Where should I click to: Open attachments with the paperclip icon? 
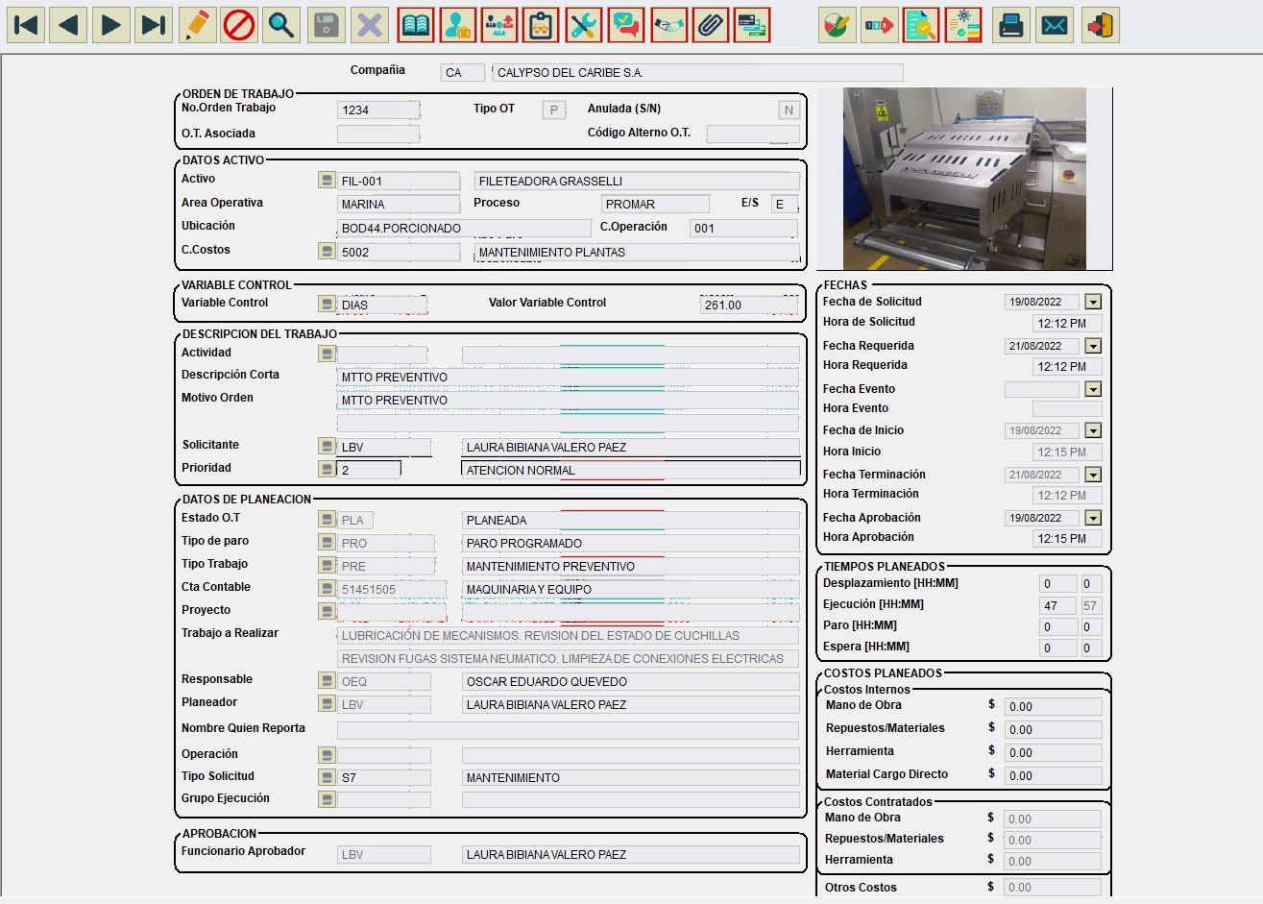pyautogui.click(x=711, y=25)
